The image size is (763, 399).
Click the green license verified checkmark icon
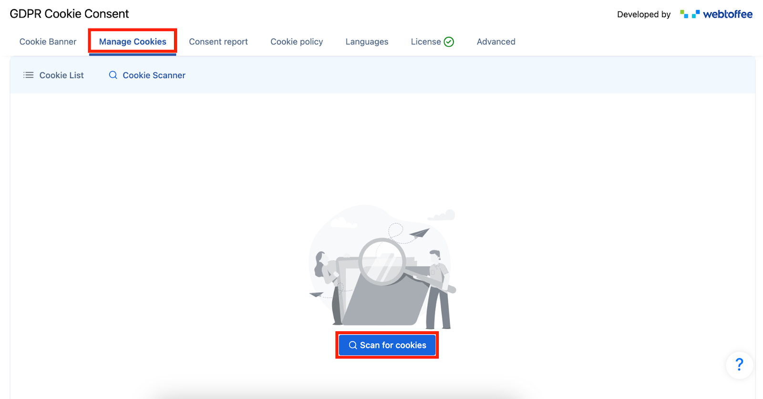[449, 42]
